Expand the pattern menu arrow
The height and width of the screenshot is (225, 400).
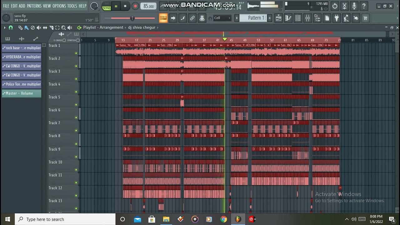(237, 18)
